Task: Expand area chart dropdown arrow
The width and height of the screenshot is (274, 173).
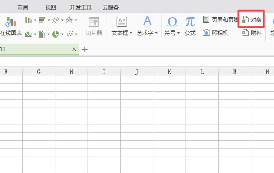Action: [x=35, y=35]
